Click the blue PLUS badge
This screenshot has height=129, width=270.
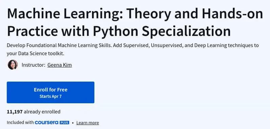(x=64, y=123)
